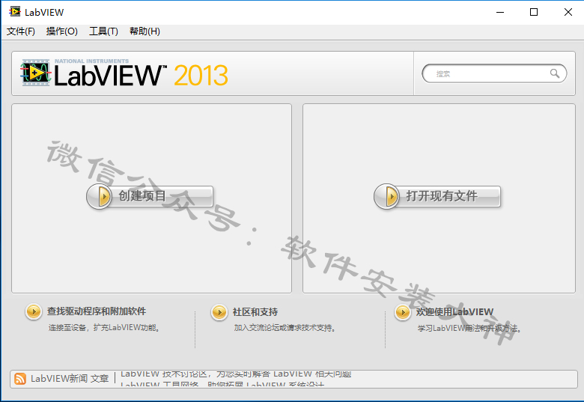This screenshot has width=584, height=402.
Task: Open the 欢迎使用LabVIEW link
Action: tap(454, 312)
